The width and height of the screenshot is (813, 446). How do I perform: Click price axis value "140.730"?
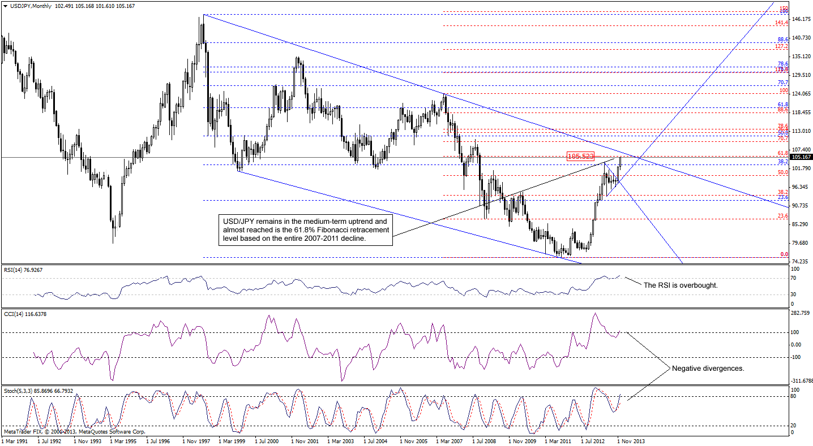(x=802, y=38)
